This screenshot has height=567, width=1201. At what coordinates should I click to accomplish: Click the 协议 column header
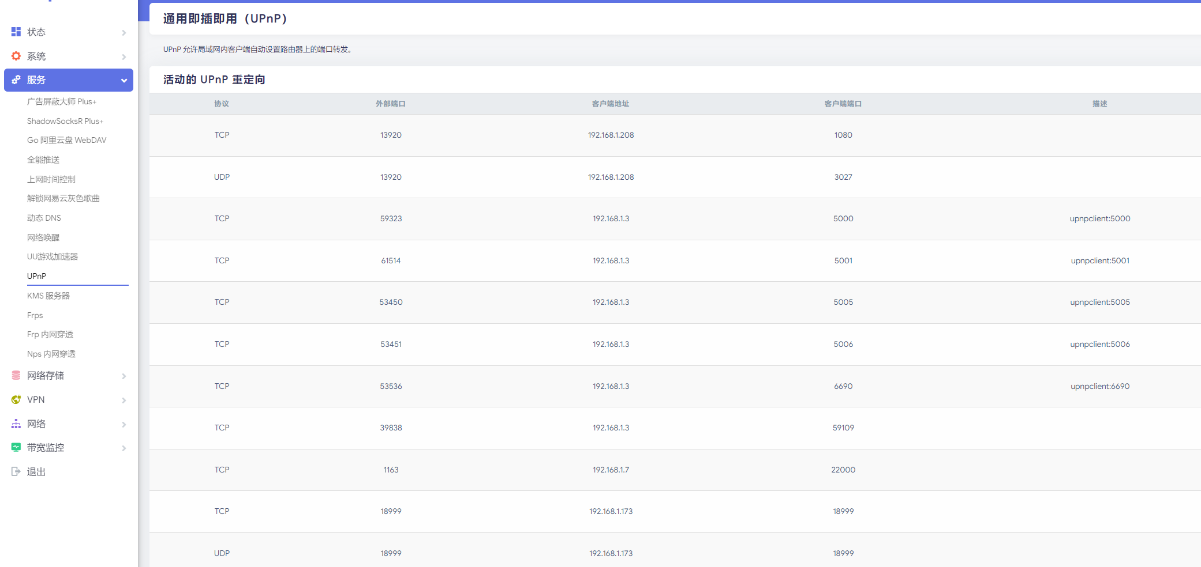pos(222,104)
